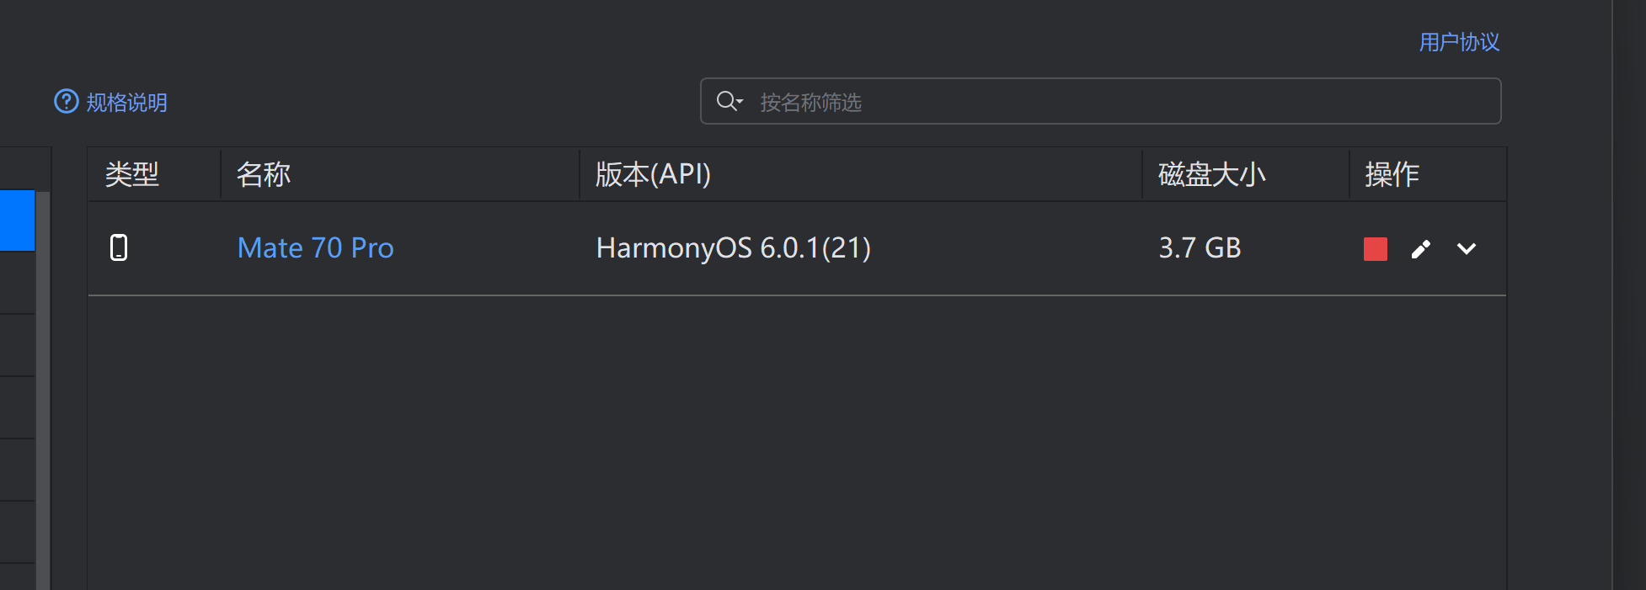The width and height of the screenshot is (1646, 590).
Task: Open the edit pencil for Mate 70 Pro
Action: point(1421,249)
